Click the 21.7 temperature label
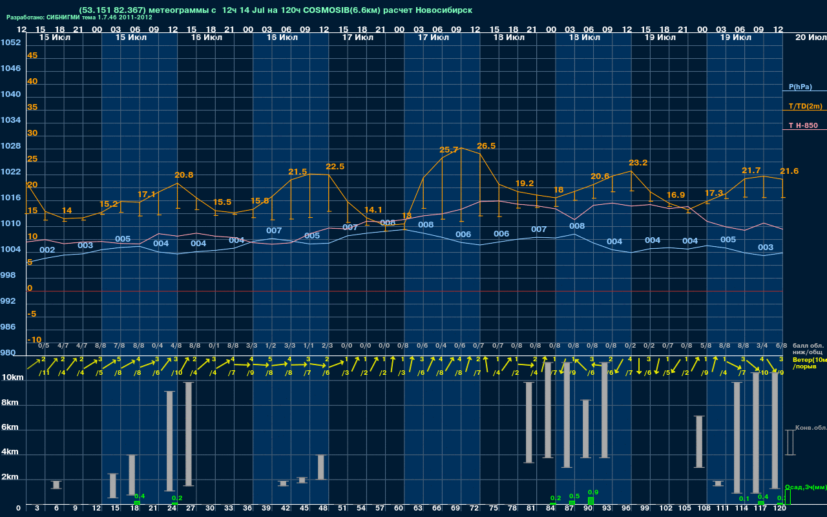Image resolution: width=827 pixels, height=517 pixels. point(751,170)
